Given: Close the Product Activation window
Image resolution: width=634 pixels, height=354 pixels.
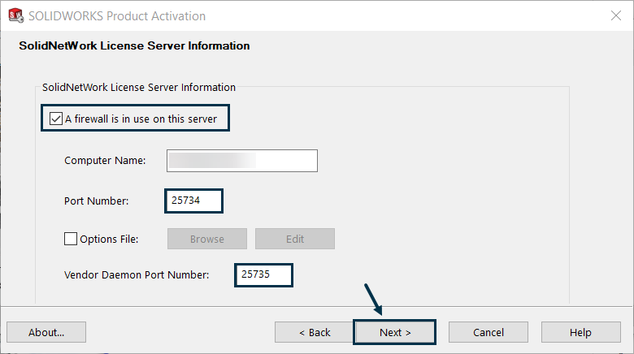Looking at the screenshot, I should 616,15.
